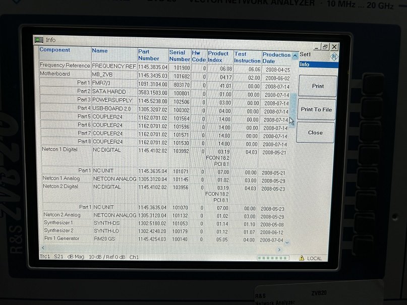This screenshot has width=407, height=305.
Task: Click serial number 103992
Action: click(181, 151)
